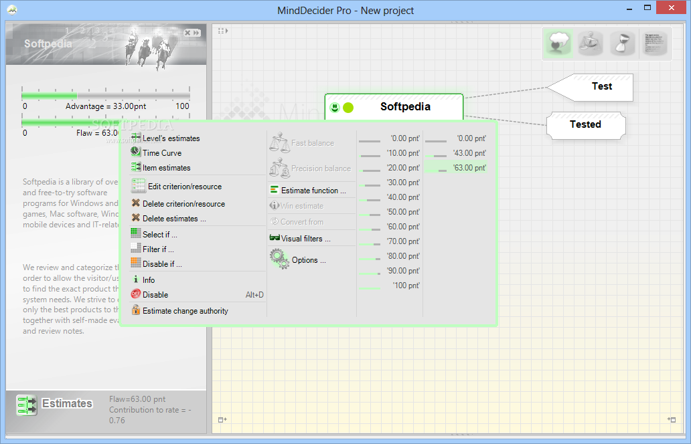Click the Time Curve clock icon
This screenshot has height=444, width=691.
[135, 151]
